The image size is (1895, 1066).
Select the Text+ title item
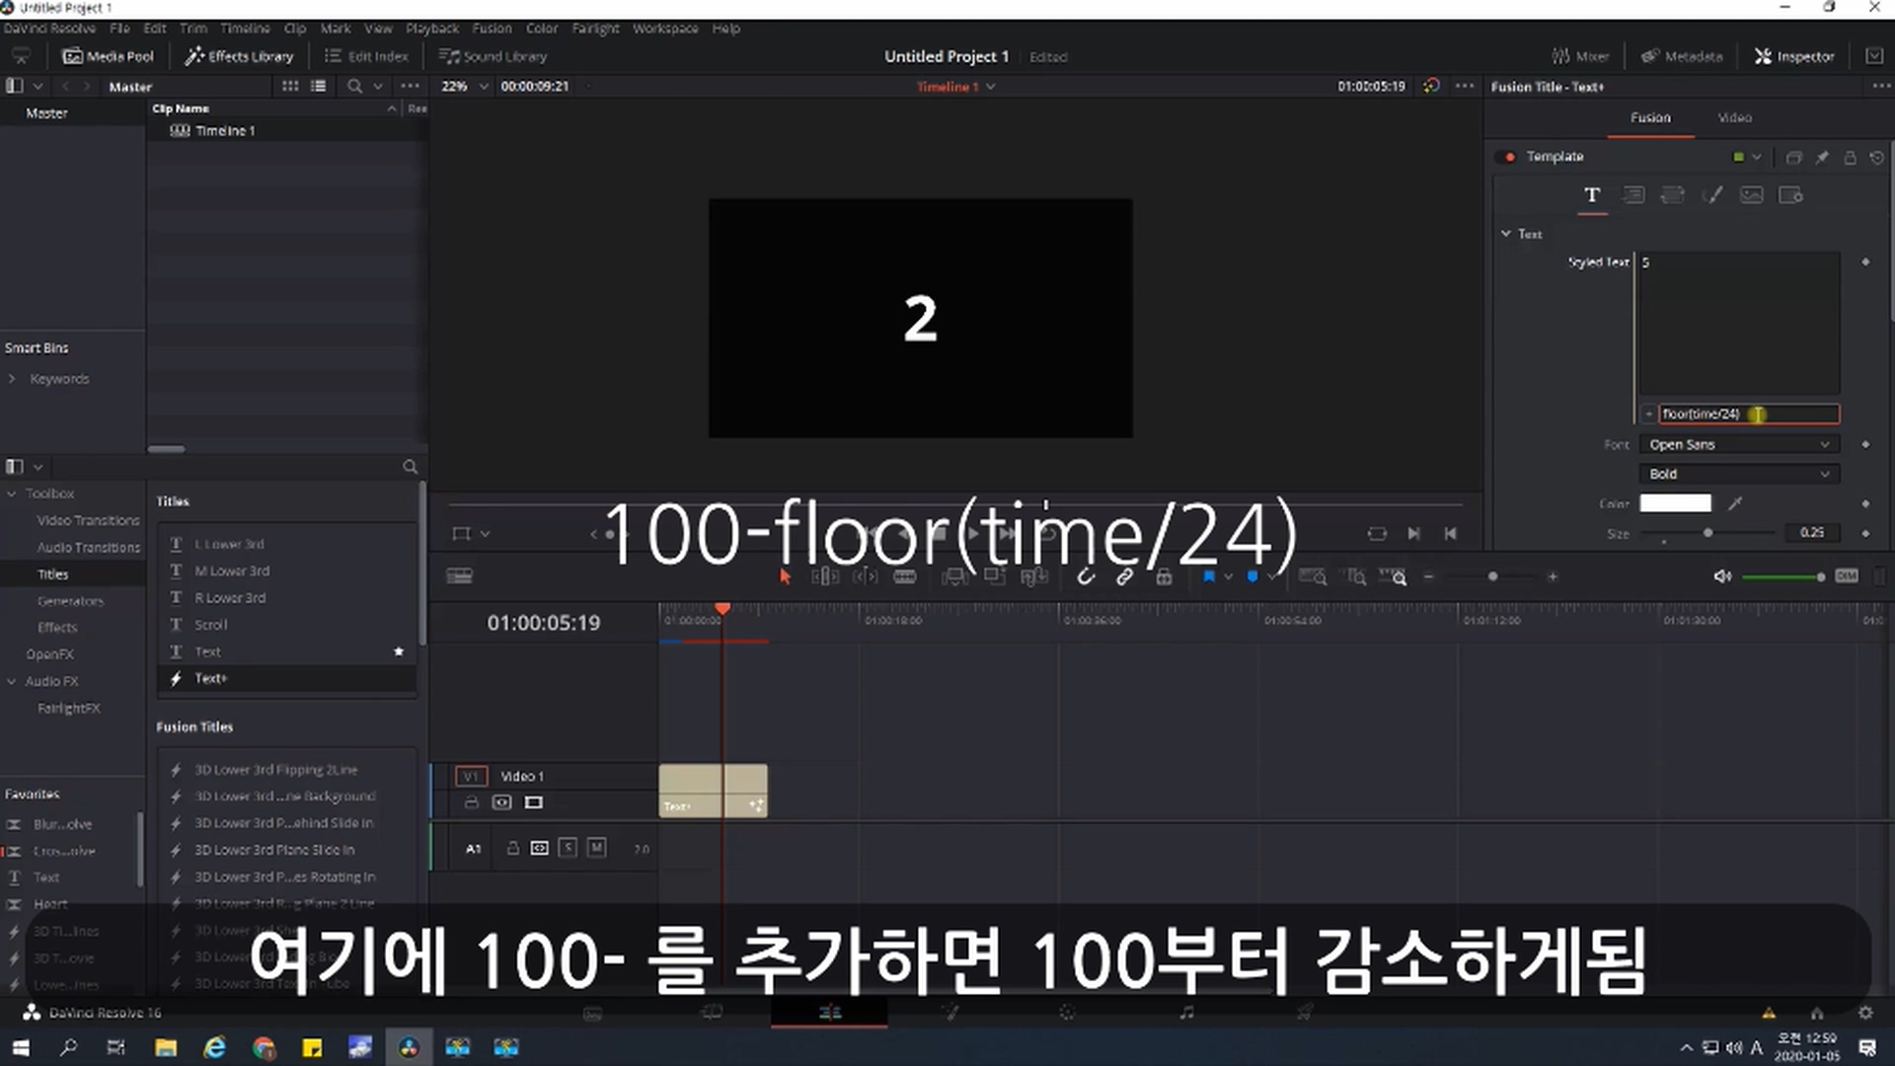click(x=210, y=678)
